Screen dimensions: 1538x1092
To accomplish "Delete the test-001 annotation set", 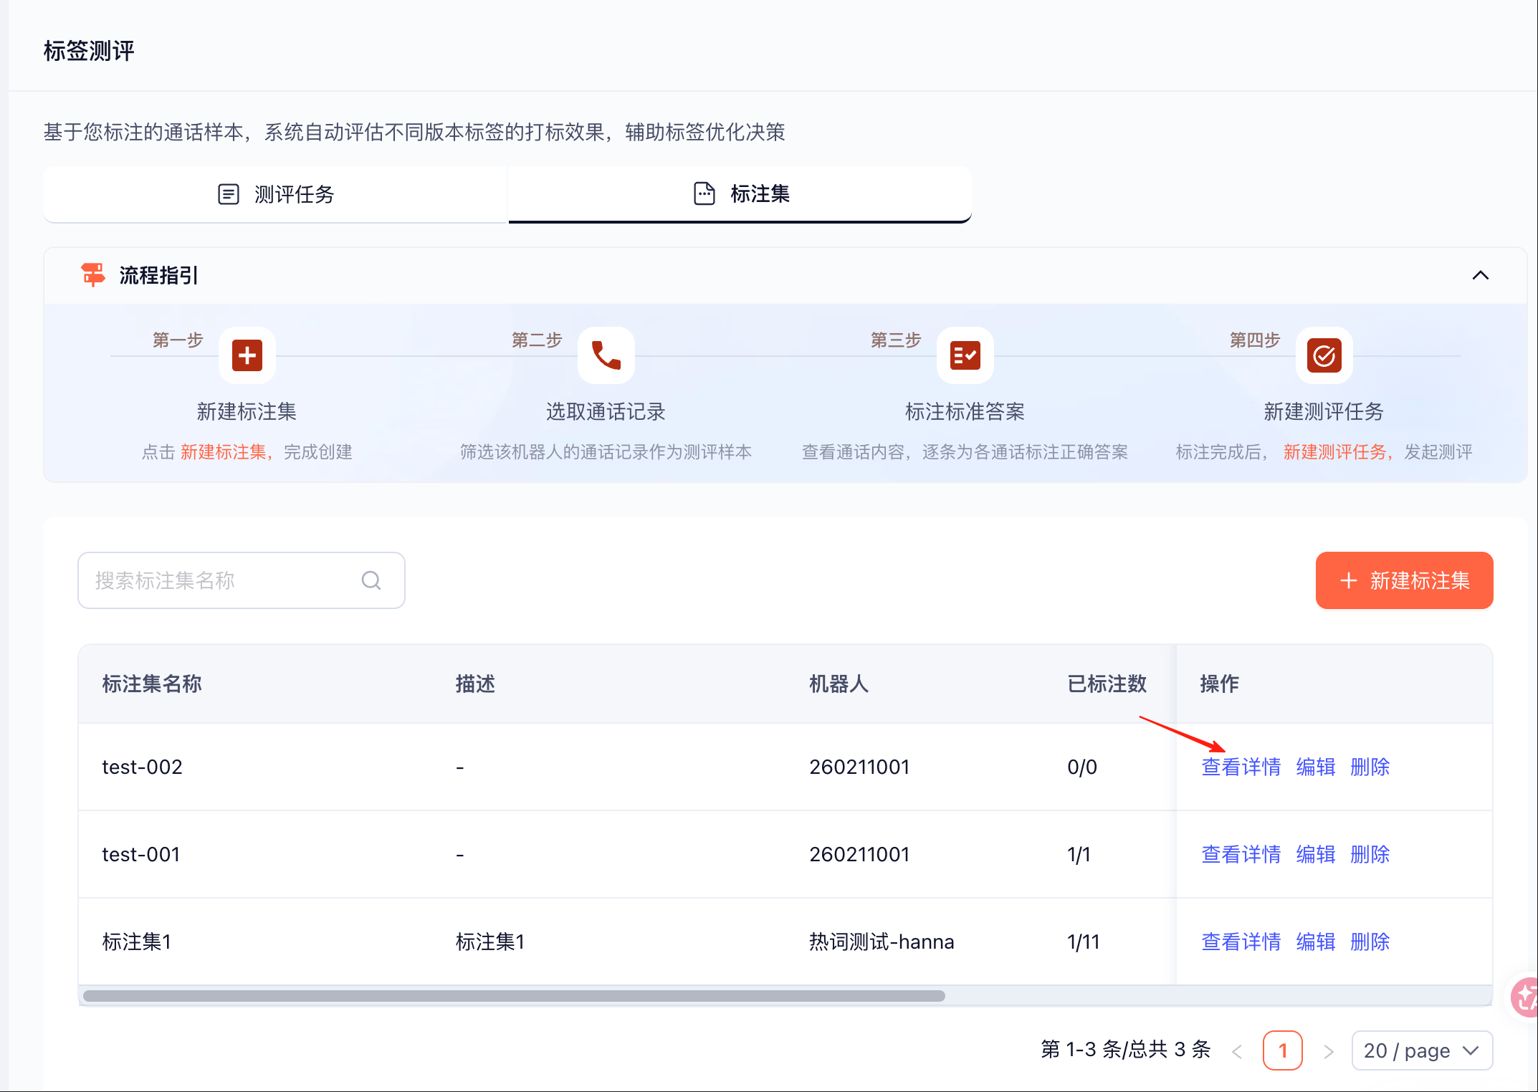I will (1370, 854).
